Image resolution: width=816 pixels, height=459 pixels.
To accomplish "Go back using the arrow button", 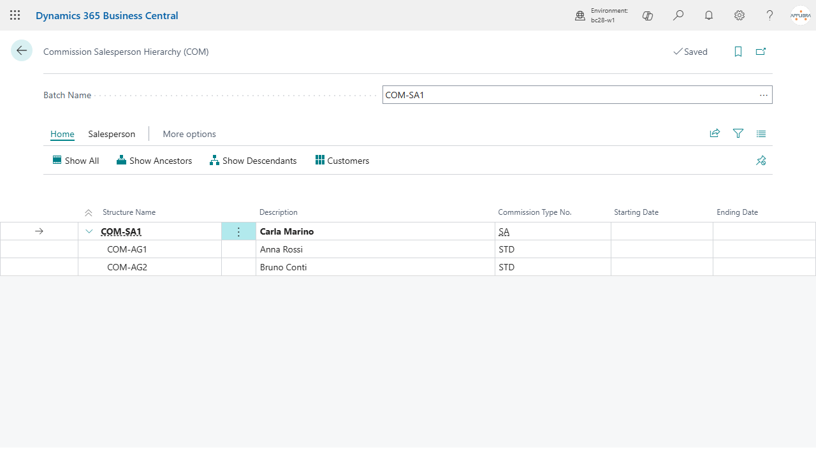I will tap(22, 51).
